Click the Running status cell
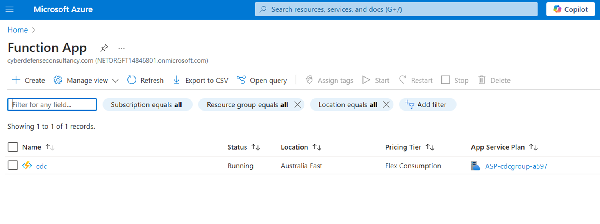Screen dimensions: 600x224 pyautogui.click(x=240, y=166)
